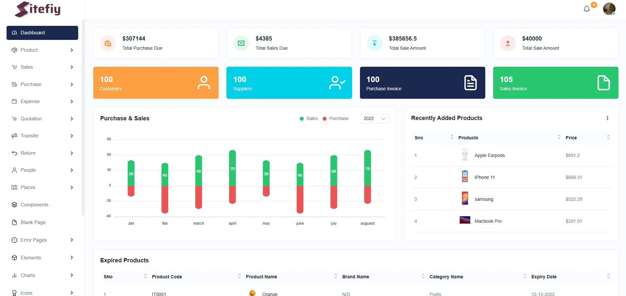The image size is (626, 296).
Task: Click the iPhone 11 product thumbnail
Action: [x=465, y=176]
